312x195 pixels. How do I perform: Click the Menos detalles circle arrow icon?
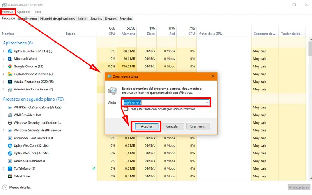point(5,187)
